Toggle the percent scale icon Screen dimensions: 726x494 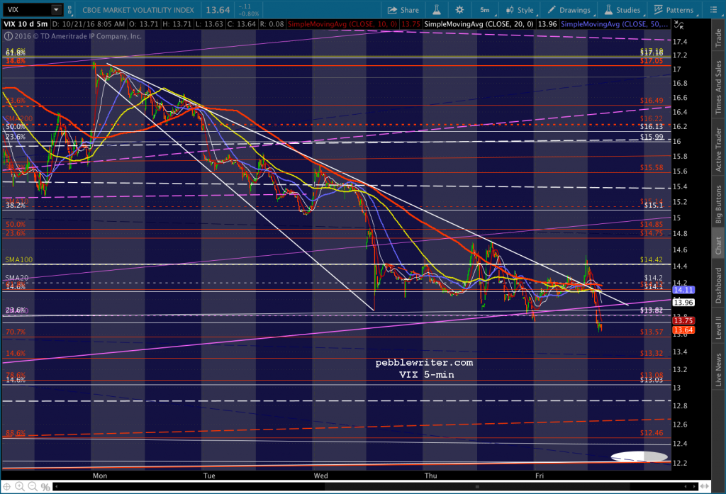pos(45,487)
